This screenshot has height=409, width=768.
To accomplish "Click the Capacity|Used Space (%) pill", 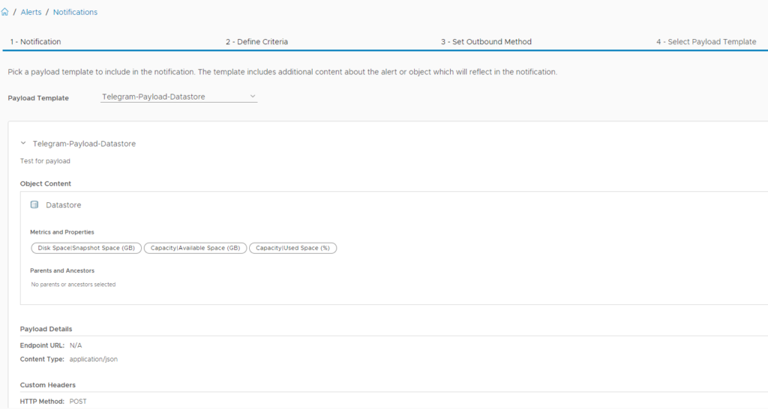I will [292, 248].
